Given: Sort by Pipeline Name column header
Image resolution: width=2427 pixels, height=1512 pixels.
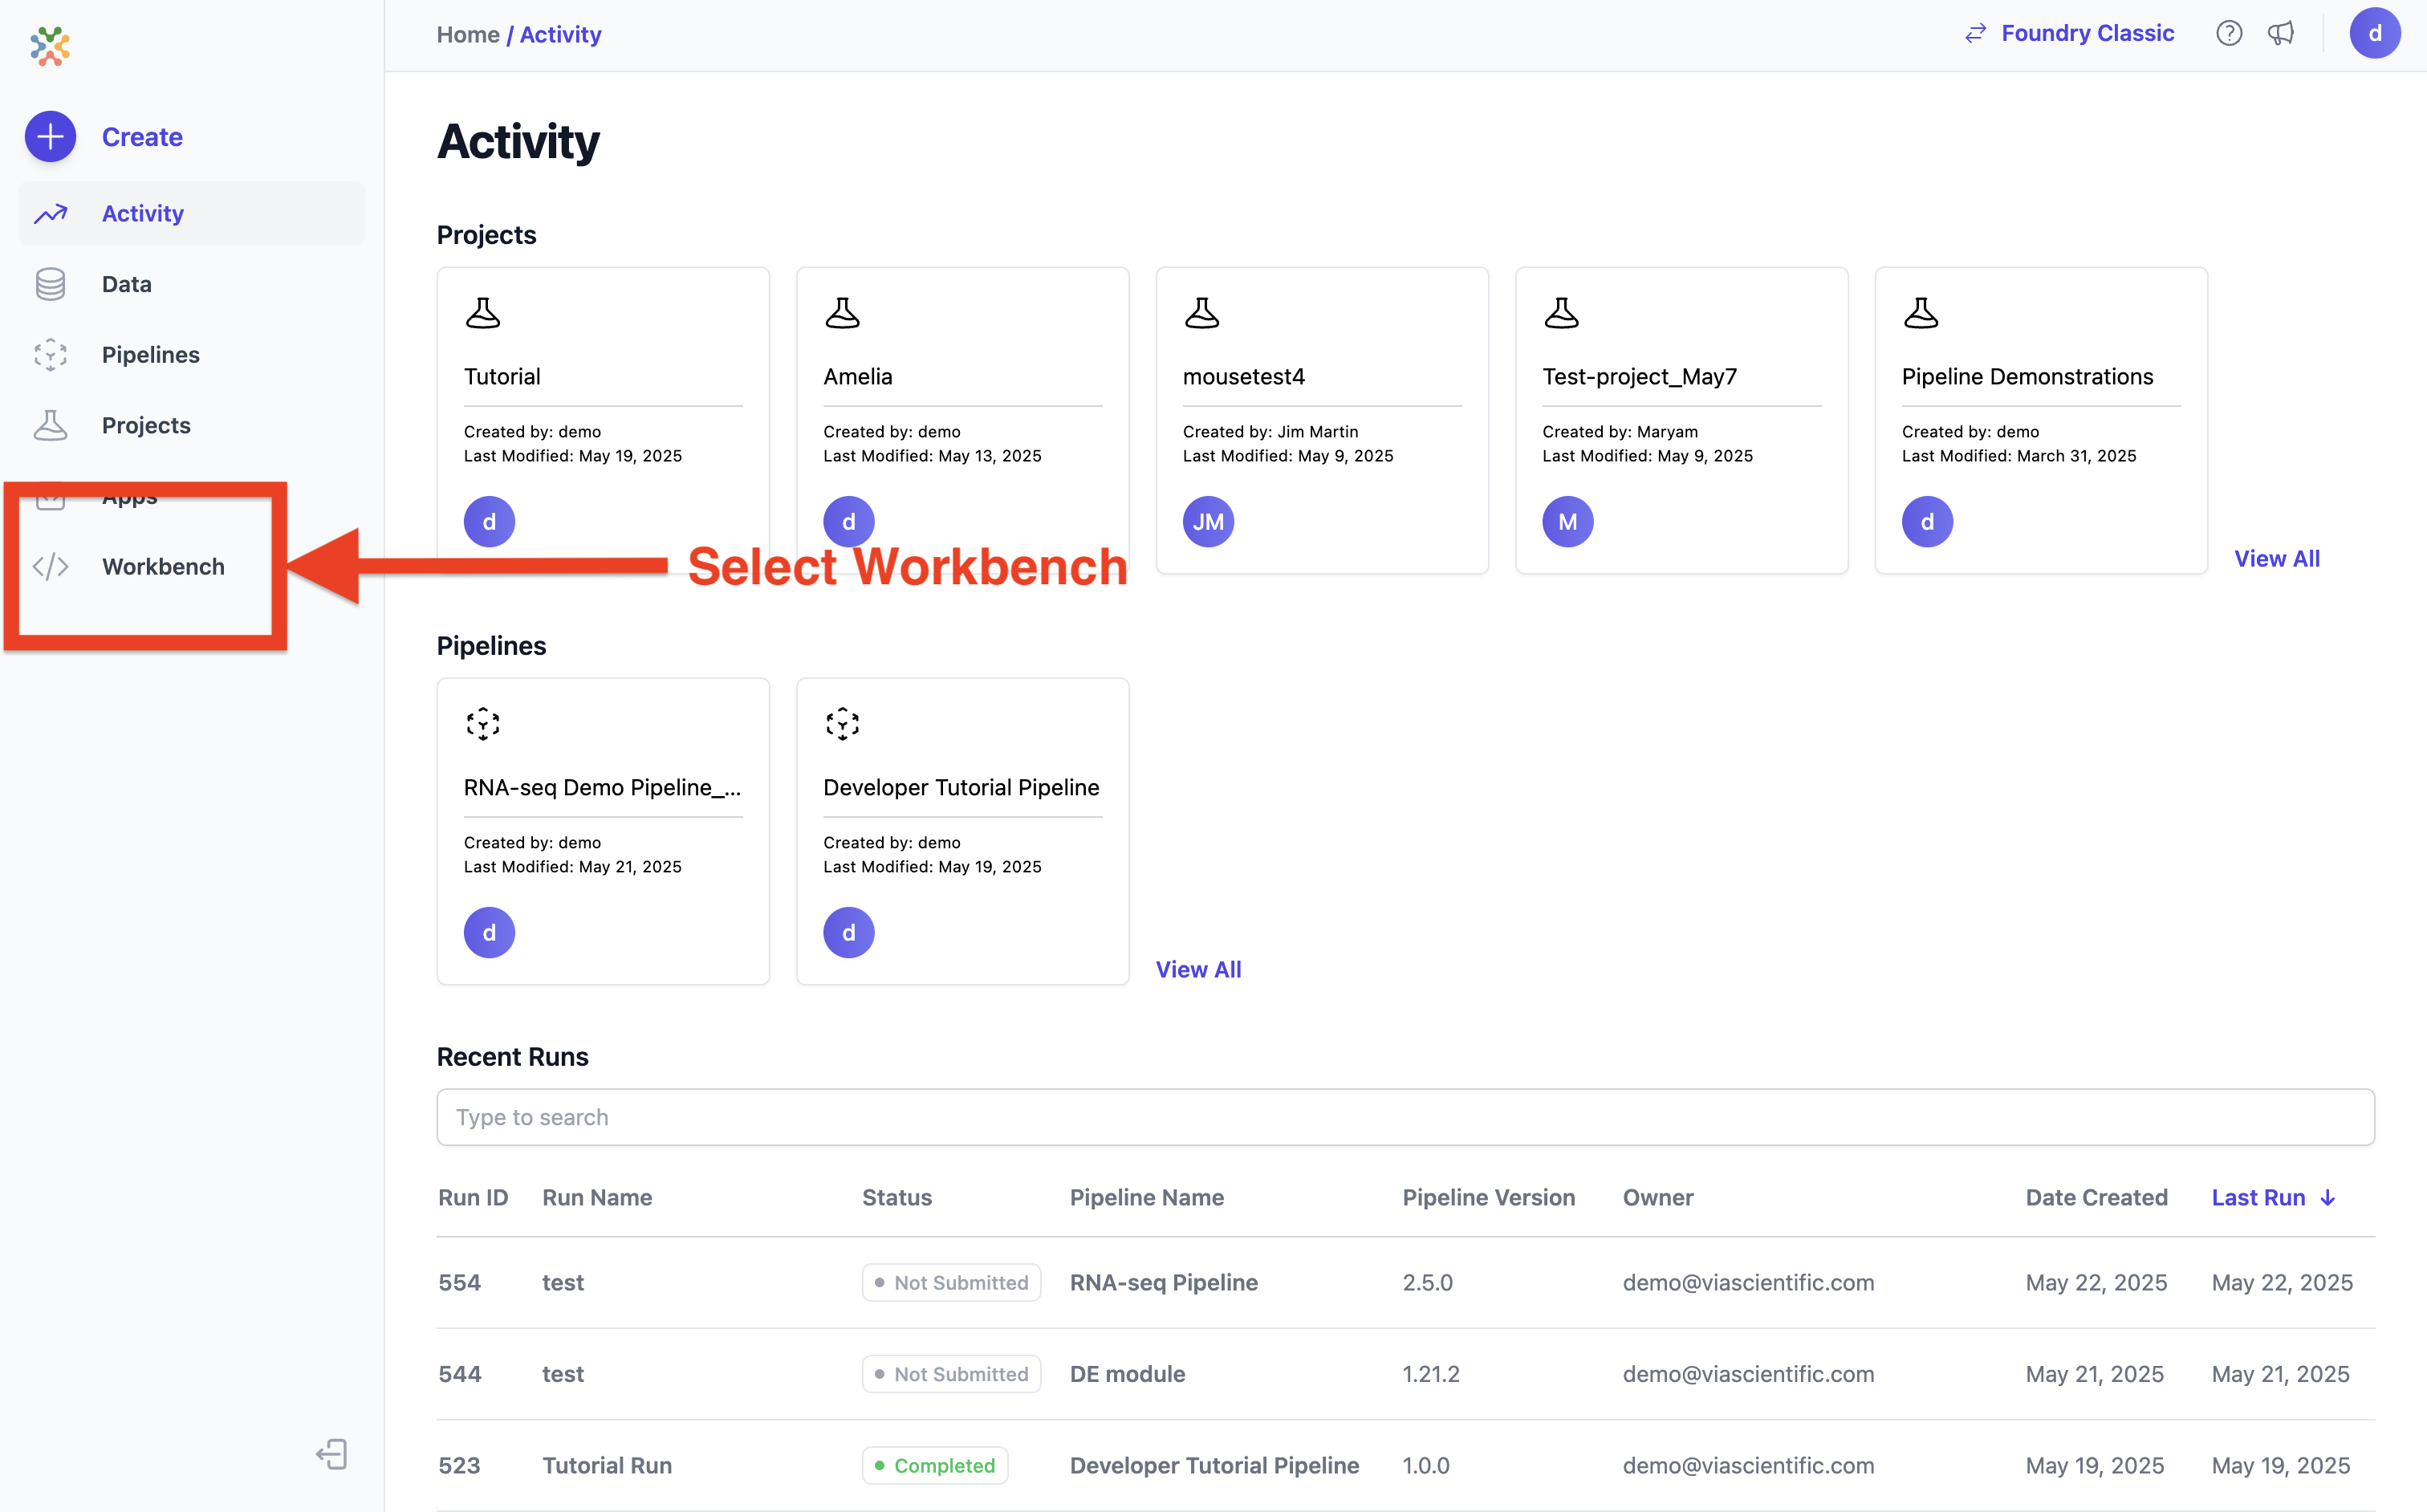Looking at the screenshot, I should [1147, 1198].
